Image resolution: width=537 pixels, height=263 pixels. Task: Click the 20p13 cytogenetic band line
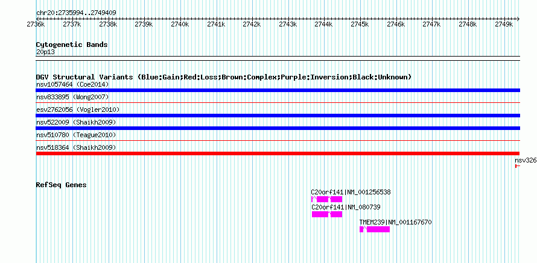(x=278, y=58)
